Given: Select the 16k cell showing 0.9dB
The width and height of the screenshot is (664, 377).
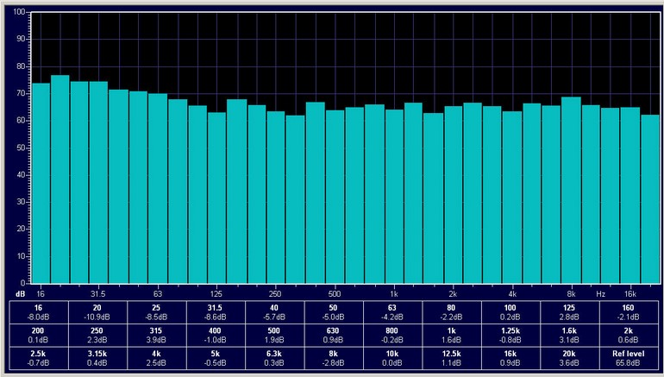Looking at the screenshot, I should [x=511, y=358].
